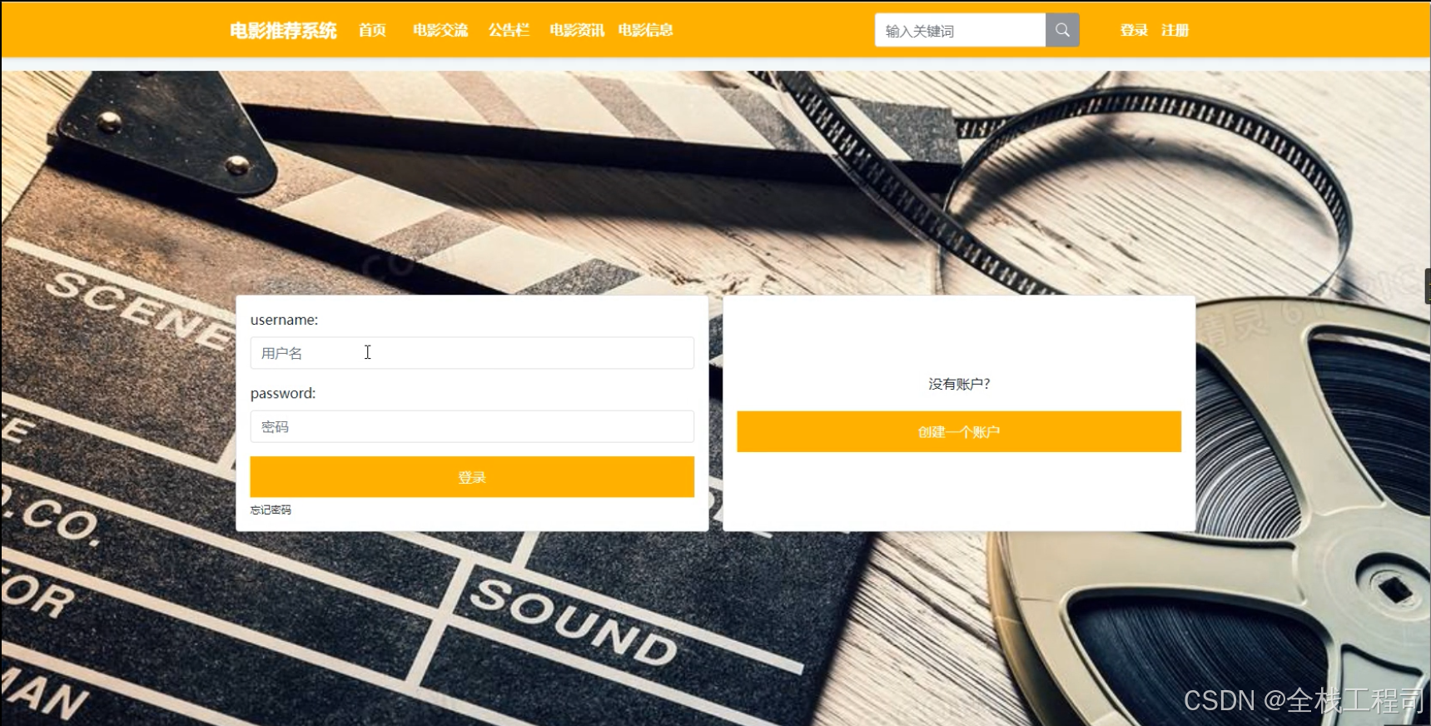
Task: Click the search magnifier icon button
Action: [x=1062, y=30]
